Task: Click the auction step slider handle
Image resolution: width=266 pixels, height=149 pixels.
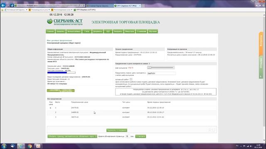Action: coord(149,67)
